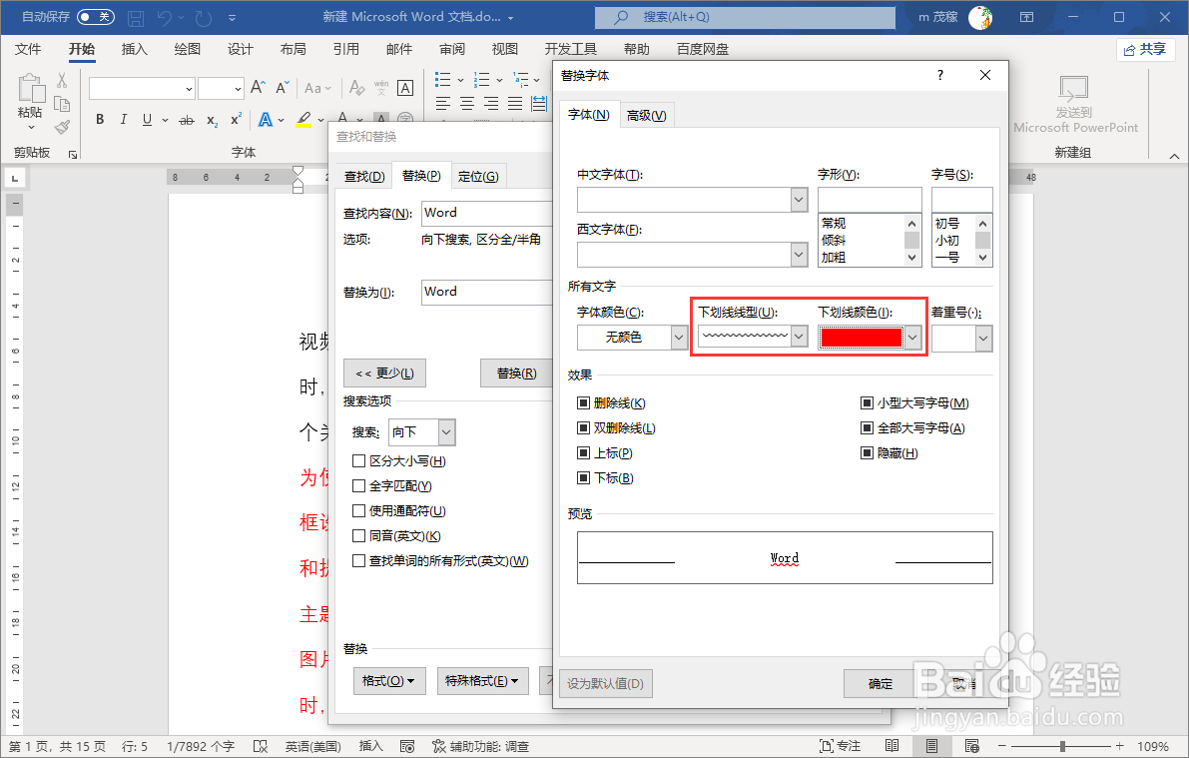The image size is (1189, 758).
Task: Open Read Mode view in status bar
Action: [892, 747]
